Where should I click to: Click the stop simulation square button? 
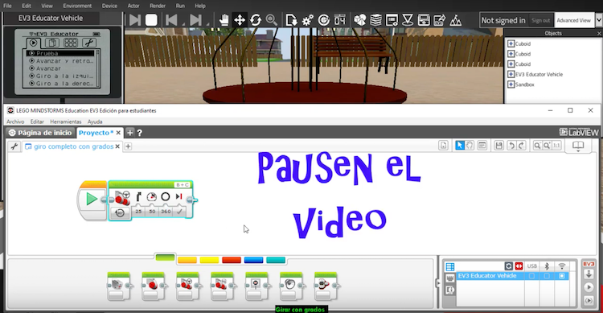click(151, 20)
